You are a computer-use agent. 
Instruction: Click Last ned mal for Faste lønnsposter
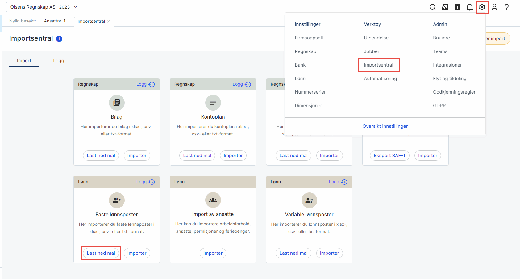pyautogui.click(x=101, y=253)
